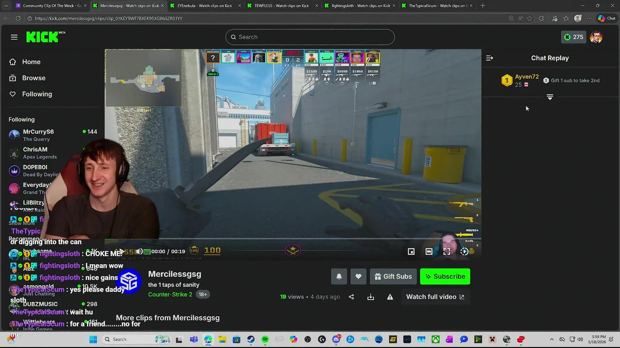Image resolution: width=620 pixels, height=348 pixels.
Task: Open MrCurryS6 channel from Following list
Action: 52,135
